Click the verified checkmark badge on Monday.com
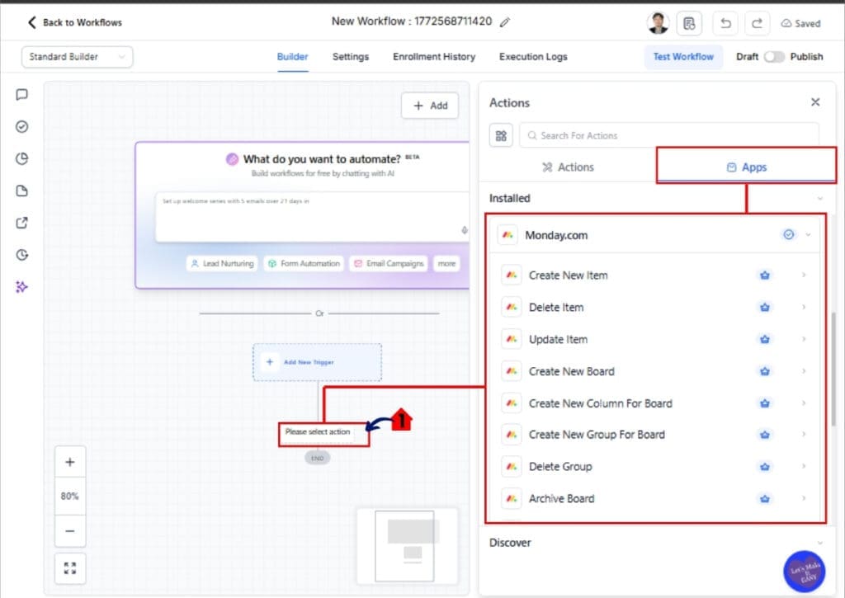 click(x=789, y=234)
